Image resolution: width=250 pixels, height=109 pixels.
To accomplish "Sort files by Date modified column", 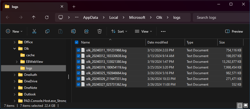I will (158, 42).
